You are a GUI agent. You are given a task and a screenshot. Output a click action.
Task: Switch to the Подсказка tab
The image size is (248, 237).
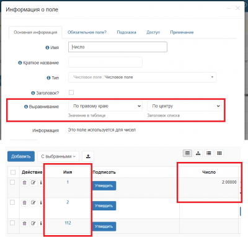[126, 32]
